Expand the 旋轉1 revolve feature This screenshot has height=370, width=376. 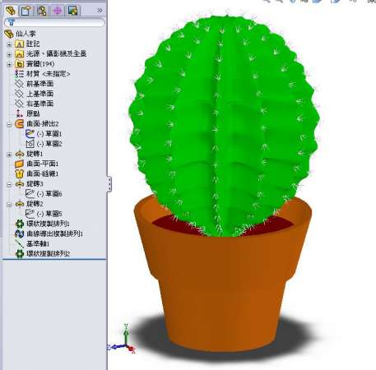[x=9, y=155]
